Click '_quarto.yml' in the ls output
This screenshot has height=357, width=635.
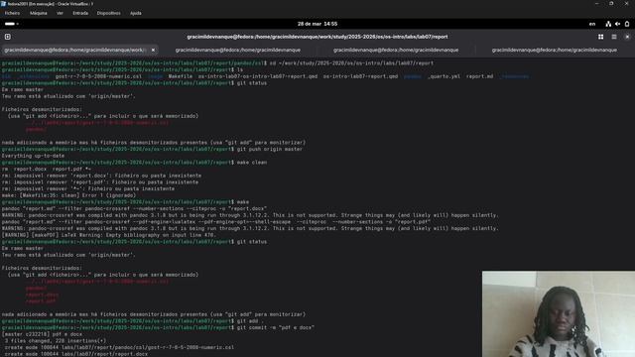pos(444,76)
